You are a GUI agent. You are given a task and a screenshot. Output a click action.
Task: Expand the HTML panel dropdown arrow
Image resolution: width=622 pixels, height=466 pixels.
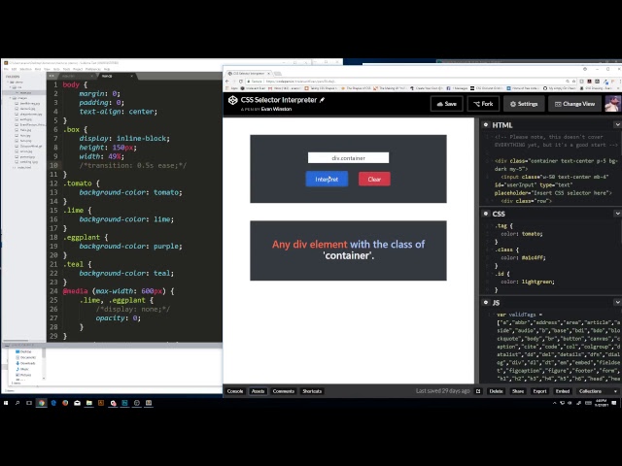(618, 125)
